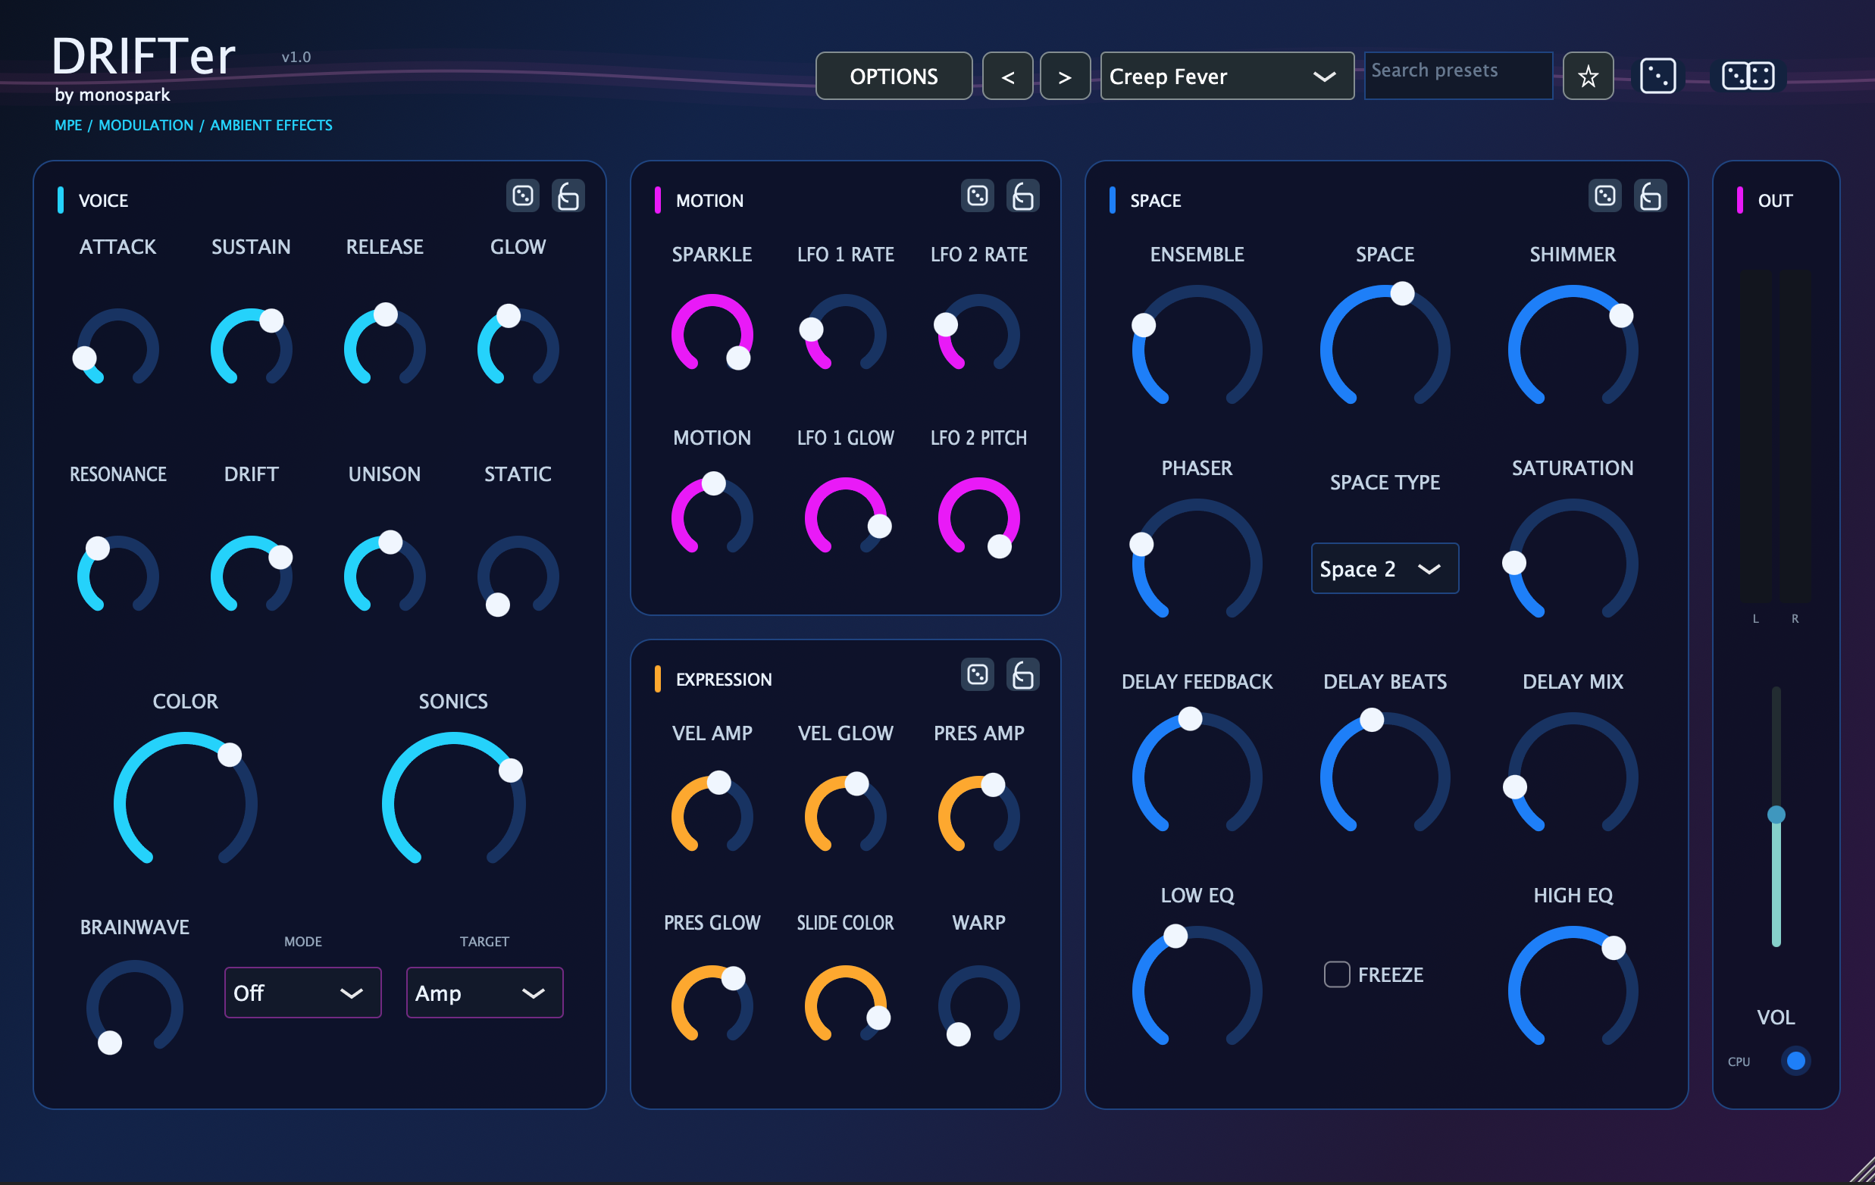Randomize the SPACE section with dice icon
Viewport: 1875px width, 1185px height.
(1604, 195)
